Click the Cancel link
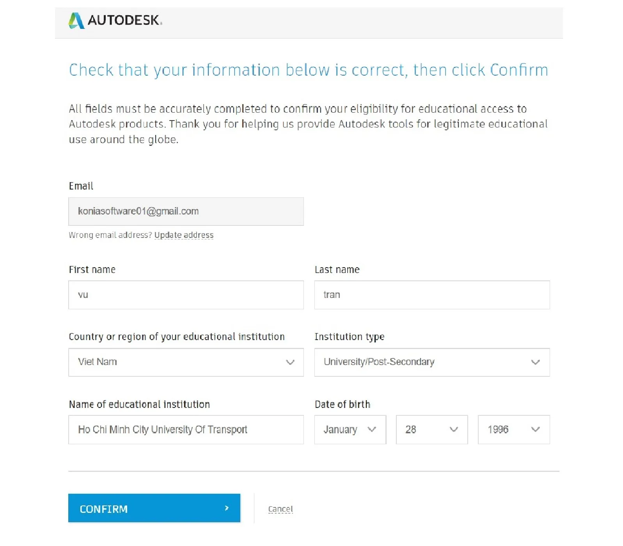 pyautogui.click(x=280, y=509)
